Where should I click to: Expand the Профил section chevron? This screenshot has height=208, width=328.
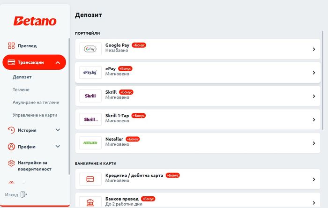[58, 146]
